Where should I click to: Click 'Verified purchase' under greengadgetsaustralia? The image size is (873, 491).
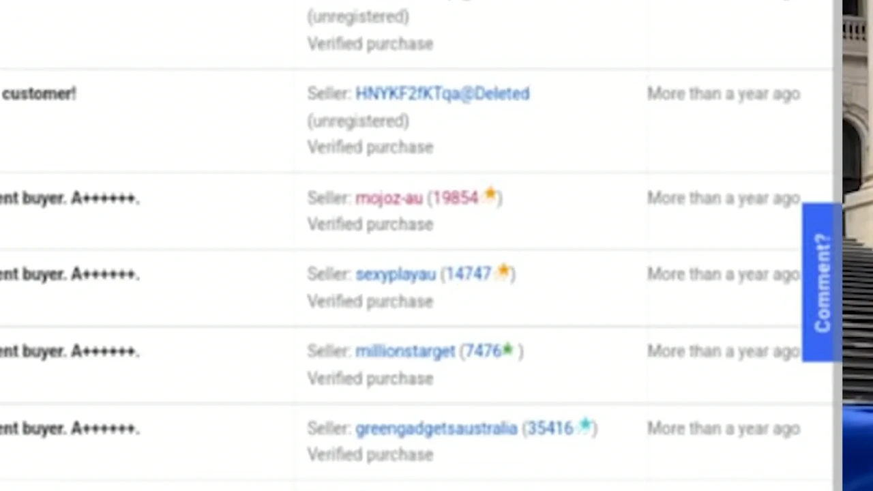[x=370, y=454]
